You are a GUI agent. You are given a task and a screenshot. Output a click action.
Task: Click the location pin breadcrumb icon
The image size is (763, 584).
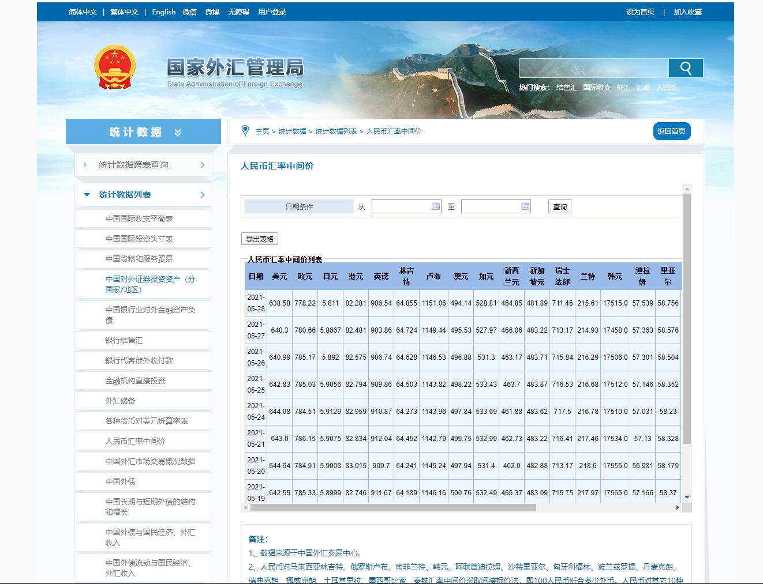pyautogui.click(x=245, y=131)
